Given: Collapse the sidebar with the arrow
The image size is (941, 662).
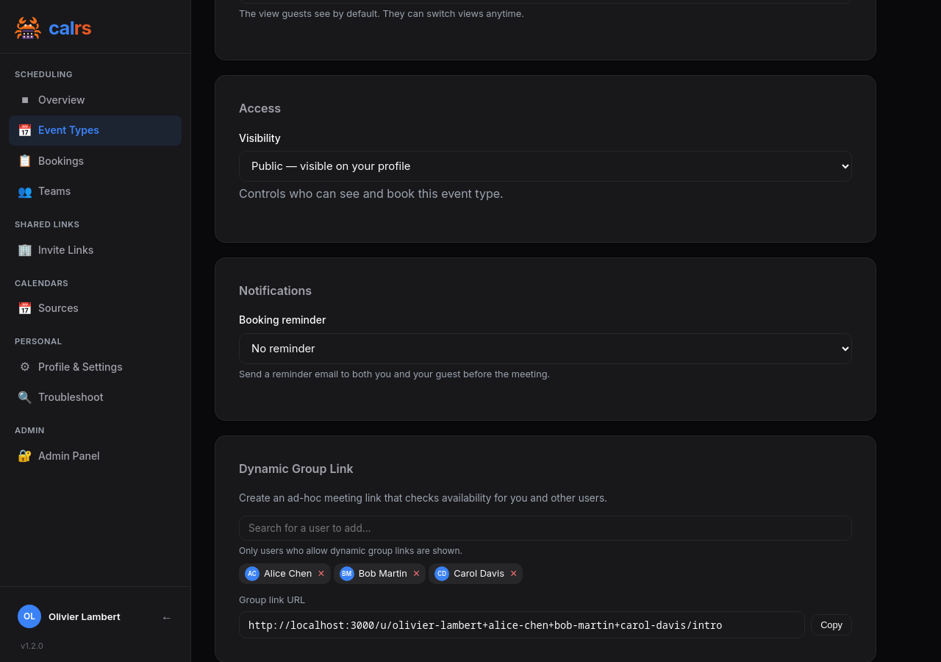Looking at the screenshot, I should (166, 618).
